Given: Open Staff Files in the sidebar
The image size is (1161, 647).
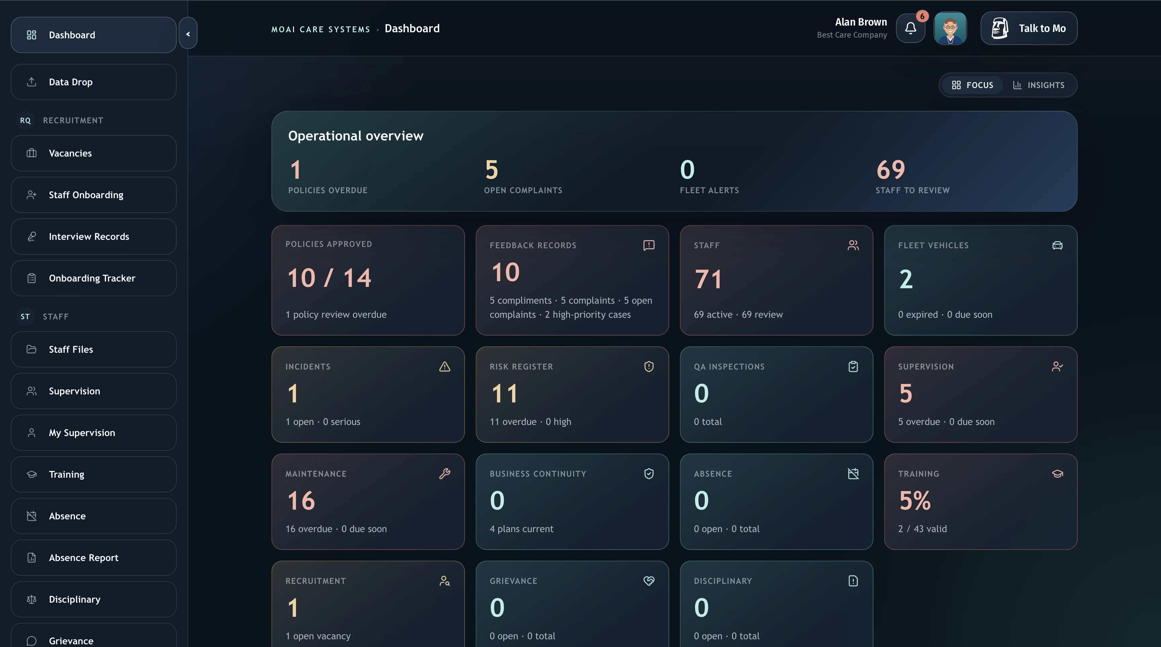Looking at the screenshot, I should [x=93, y=350].
